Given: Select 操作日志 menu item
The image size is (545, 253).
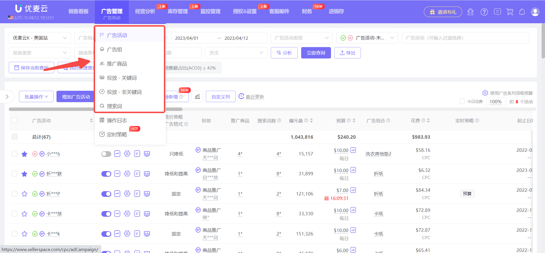Looking at the screenshot, I should [x=130, y=120].
